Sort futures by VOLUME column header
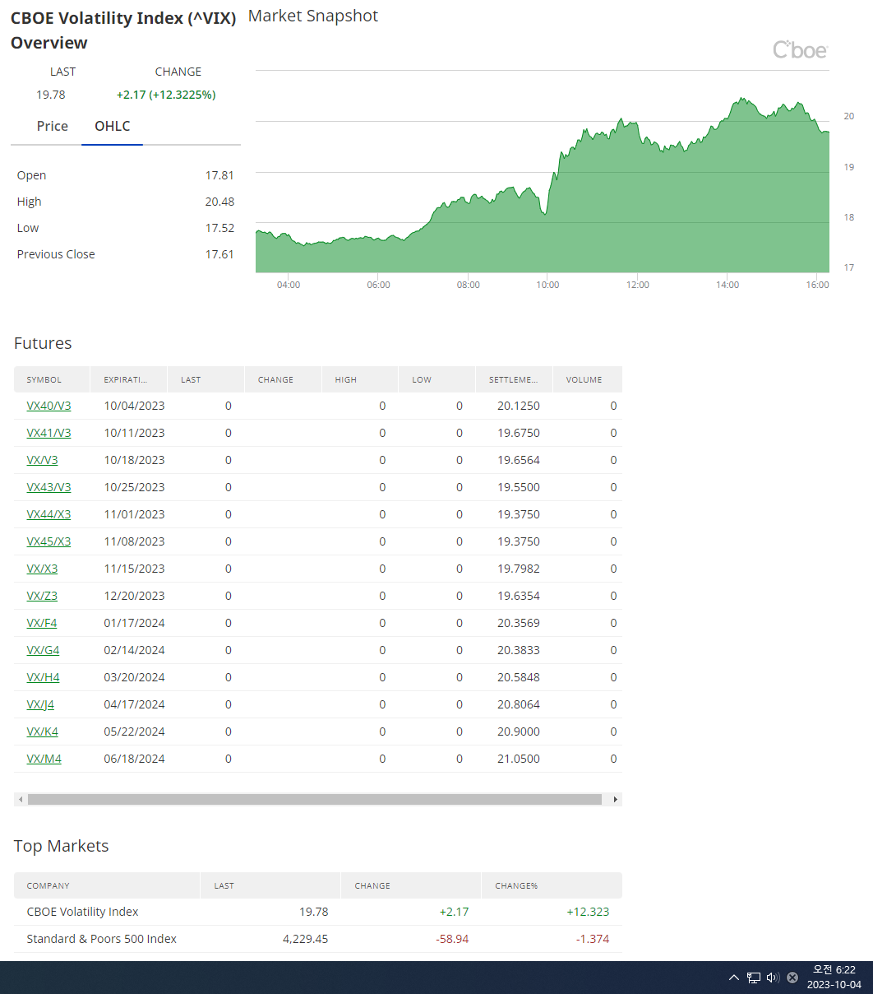This screenshot has height=994, width=873. (x=588, y=379)
